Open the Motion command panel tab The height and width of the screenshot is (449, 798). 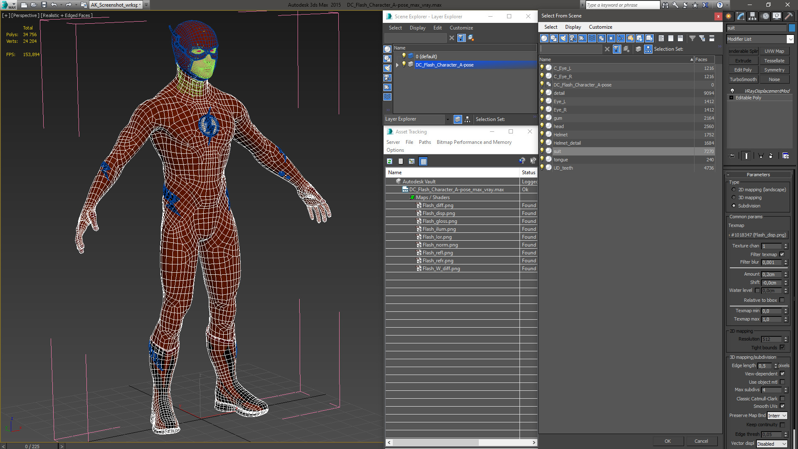[765, 16]
